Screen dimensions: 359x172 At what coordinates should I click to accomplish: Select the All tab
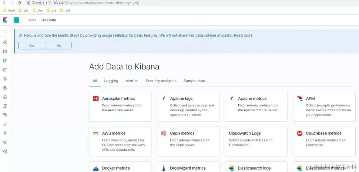click(95, 81)
